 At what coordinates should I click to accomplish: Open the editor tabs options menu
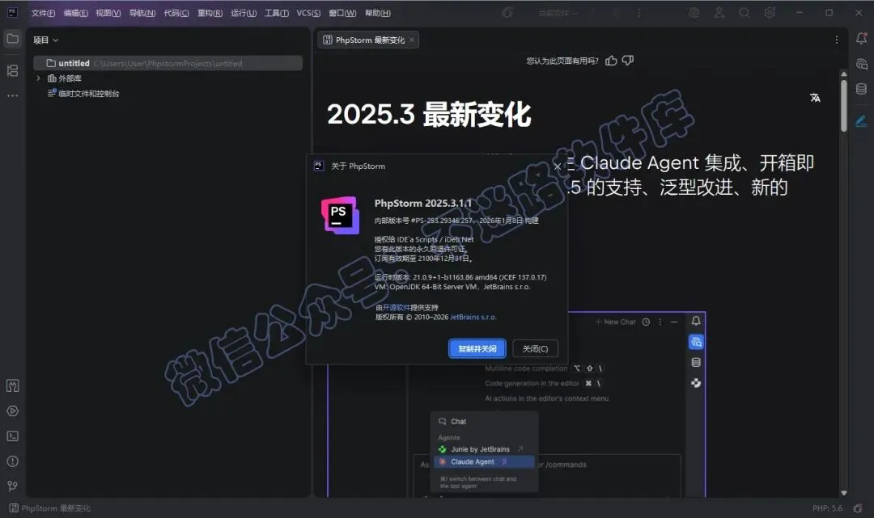click(836, 40)
